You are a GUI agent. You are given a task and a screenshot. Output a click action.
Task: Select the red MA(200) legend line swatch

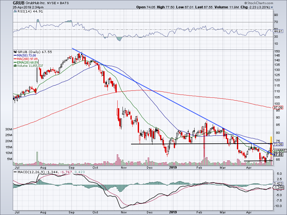[x=15, y=59]
